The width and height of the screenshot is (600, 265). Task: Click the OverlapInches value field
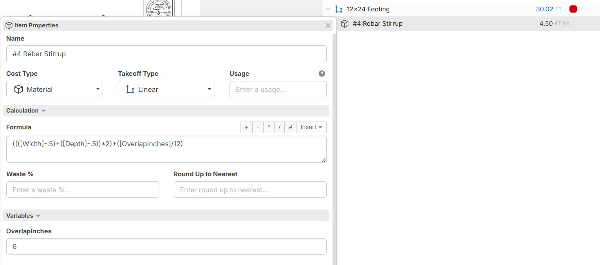click(x=166, y=247)
